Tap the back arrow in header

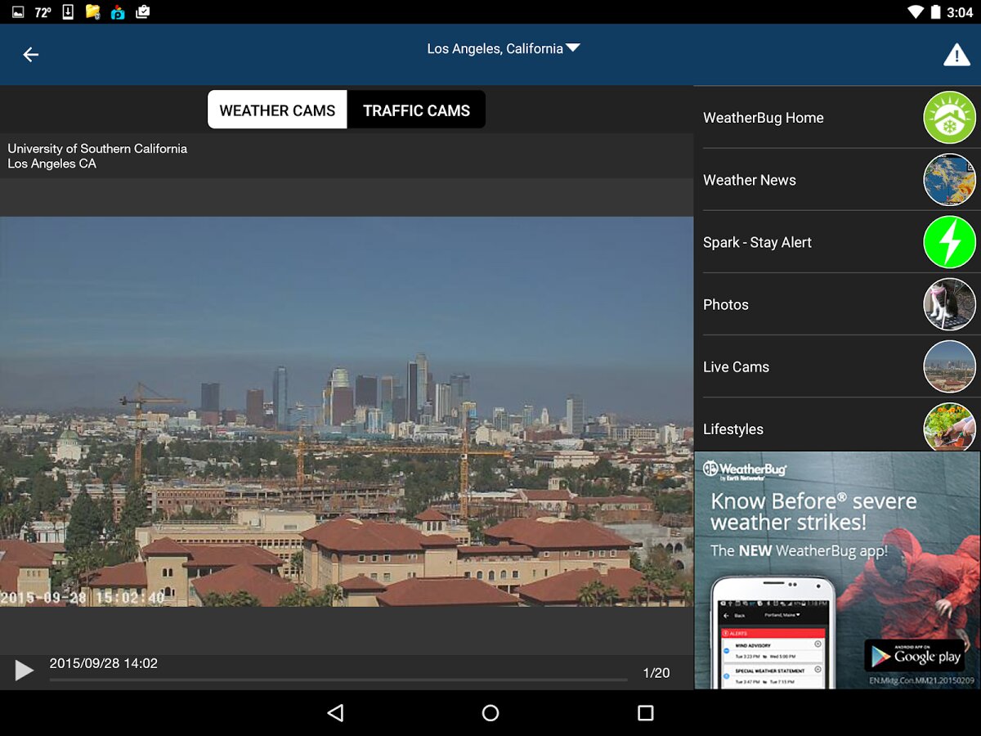[x=31, y=55]
